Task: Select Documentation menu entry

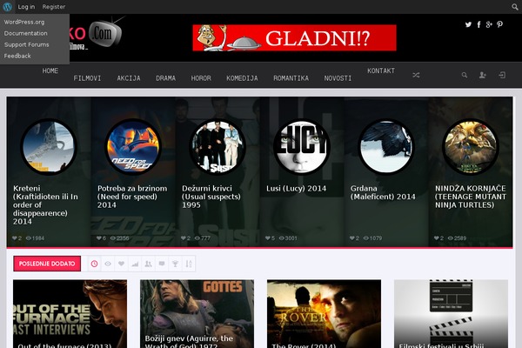Action: pos(25,33)
